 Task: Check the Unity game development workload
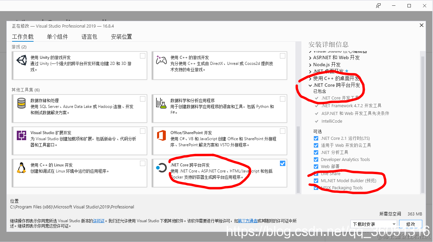pyautogui.click(x=143, y=56)
